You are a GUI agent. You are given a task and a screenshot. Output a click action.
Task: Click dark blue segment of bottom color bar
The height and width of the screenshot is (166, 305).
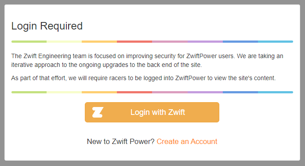[x=240, y=92]
